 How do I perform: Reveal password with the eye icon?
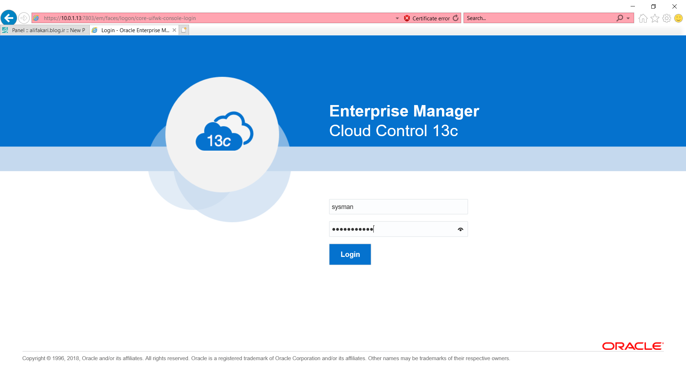click(x=460, y=229)
